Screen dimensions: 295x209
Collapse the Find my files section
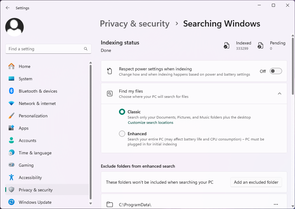pyautogui.click(x=280, y=93)
